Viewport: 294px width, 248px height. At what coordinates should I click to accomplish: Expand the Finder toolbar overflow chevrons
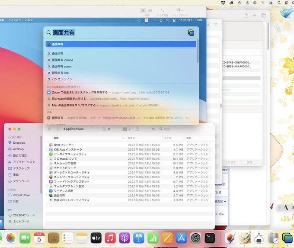coord(153,129)
